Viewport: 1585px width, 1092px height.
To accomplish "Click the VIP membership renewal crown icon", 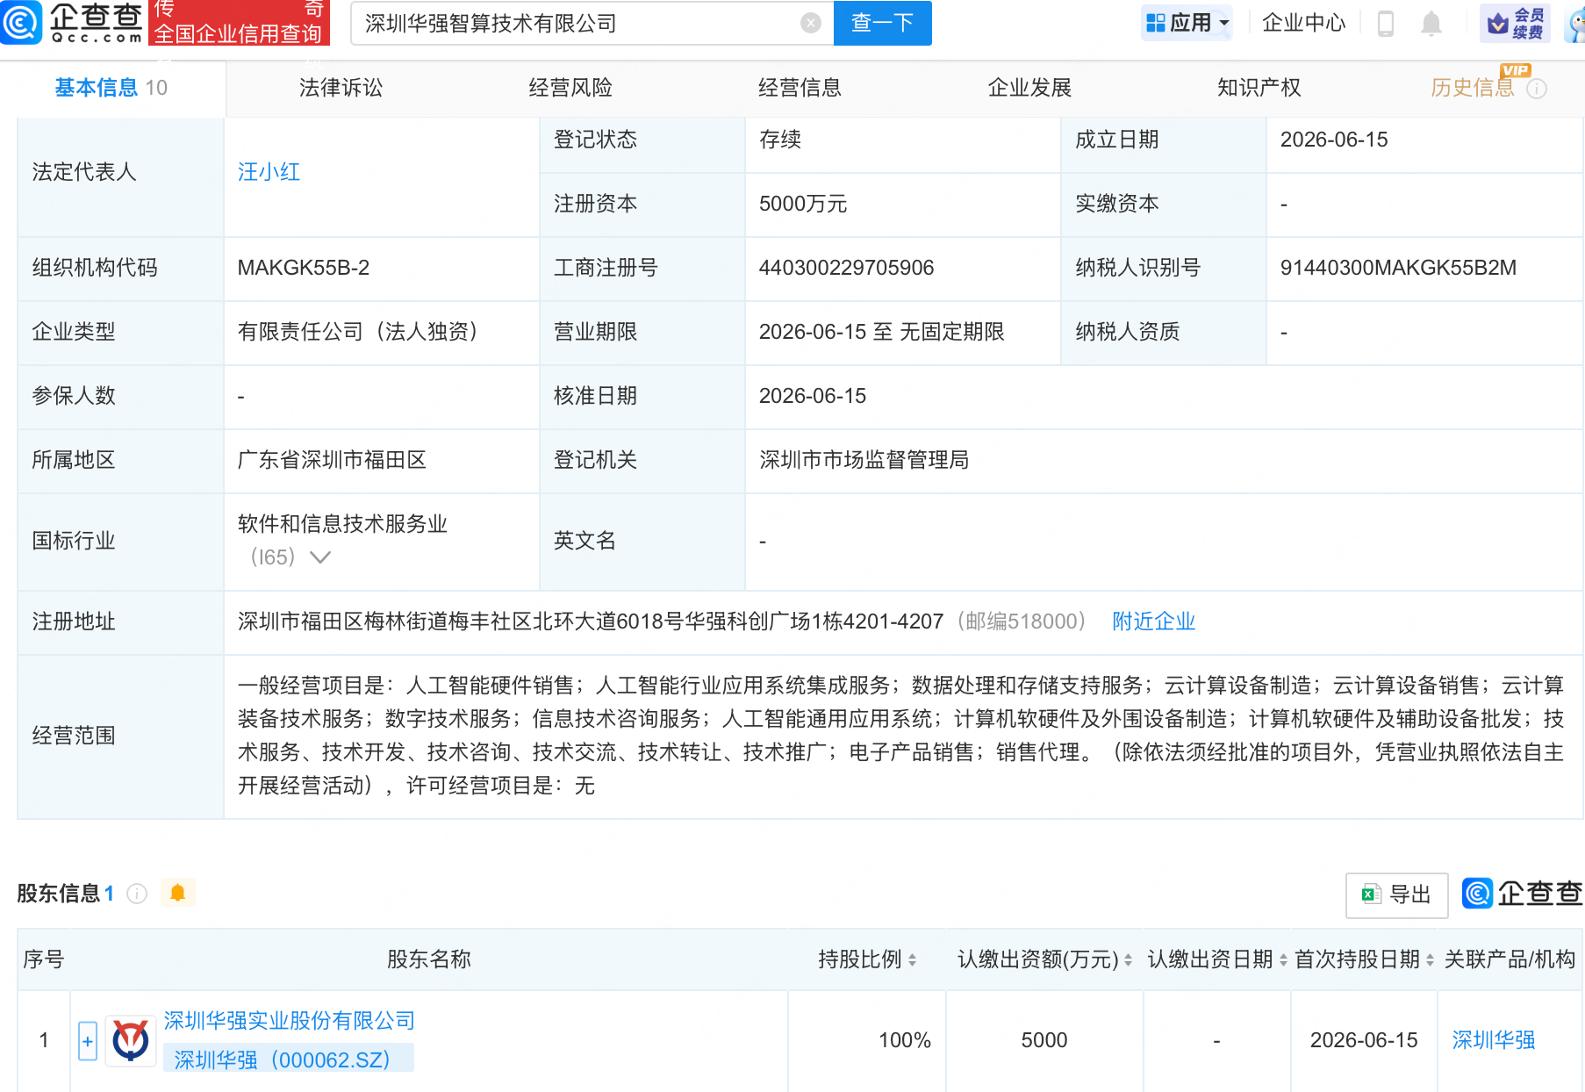I will pos(1498,24).
